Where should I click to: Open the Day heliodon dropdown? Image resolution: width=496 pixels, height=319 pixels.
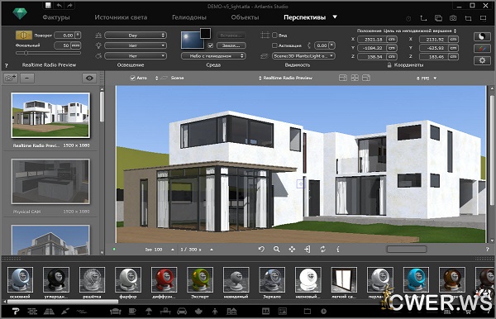click(x=136, y=35)
